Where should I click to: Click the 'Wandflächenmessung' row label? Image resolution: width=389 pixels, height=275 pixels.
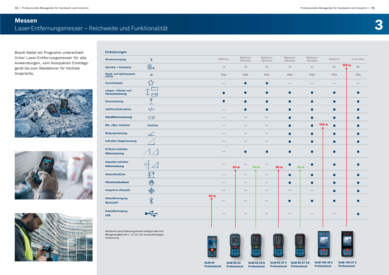pos(119,117)
